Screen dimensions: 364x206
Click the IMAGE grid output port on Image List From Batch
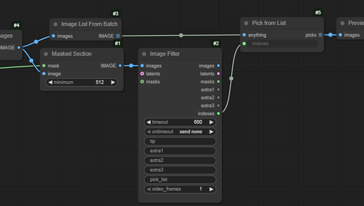click(118, 36)
